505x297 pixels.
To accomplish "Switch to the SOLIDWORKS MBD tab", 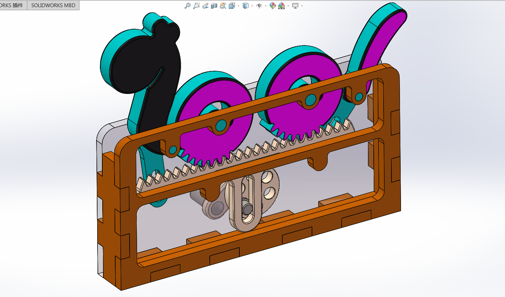I will coord(53,5).
